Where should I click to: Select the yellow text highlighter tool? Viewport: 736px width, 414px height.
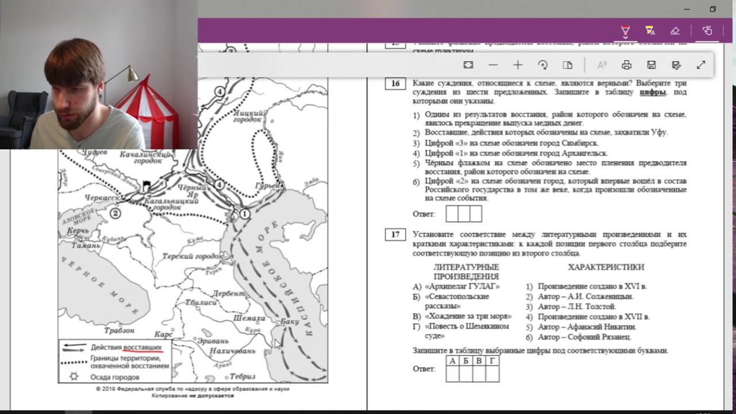(650, 30)
